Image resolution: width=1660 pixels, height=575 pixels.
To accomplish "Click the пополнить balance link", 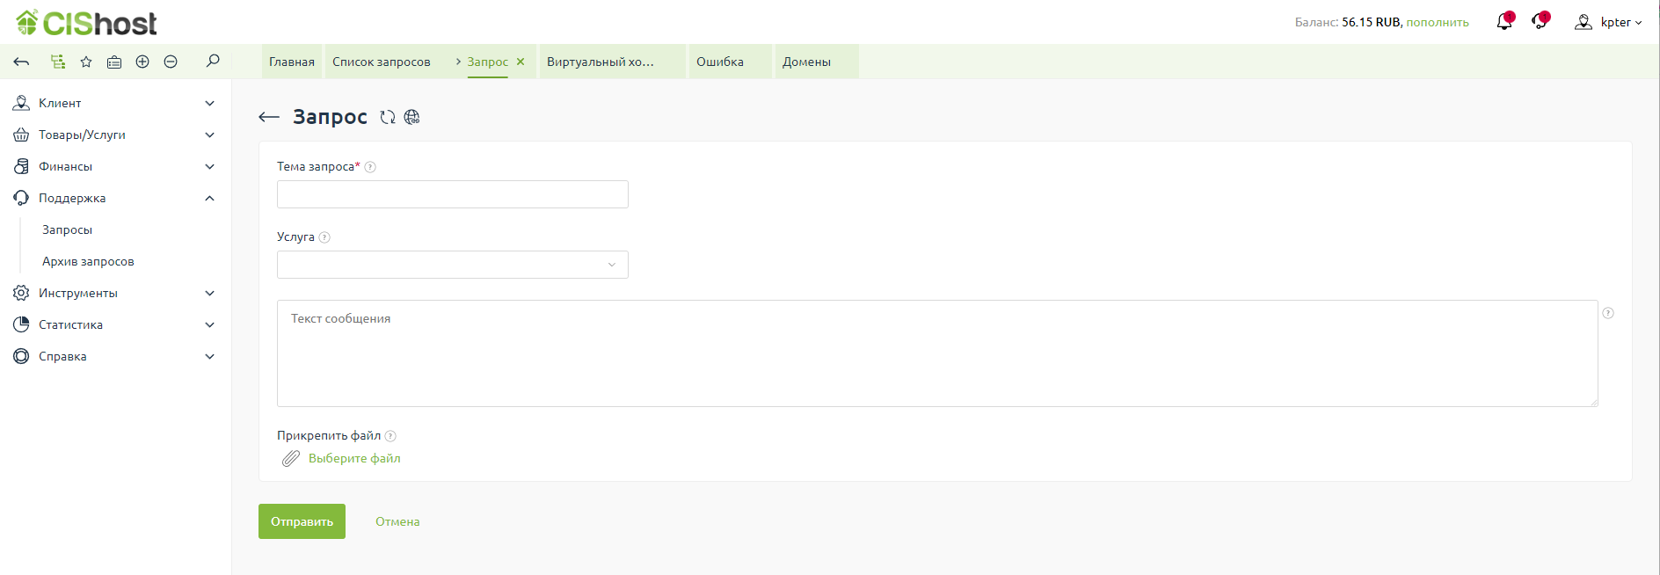I will tap(1438, 22).
